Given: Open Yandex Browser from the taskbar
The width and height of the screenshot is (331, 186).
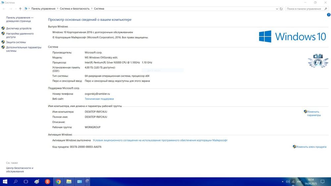Looking at the screenshot, I should [x=47, y=182].
